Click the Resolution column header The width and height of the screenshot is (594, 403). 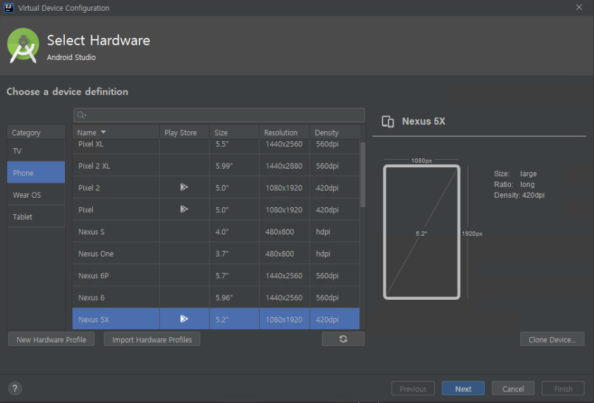[284, 132]
